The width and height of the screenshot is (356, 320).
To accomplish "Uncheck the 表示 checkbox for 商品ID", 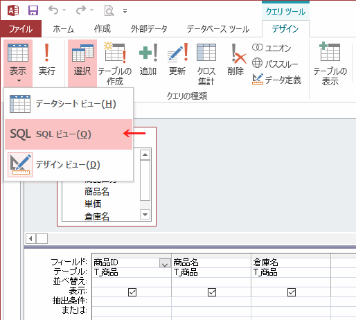I will pos(132,292).
